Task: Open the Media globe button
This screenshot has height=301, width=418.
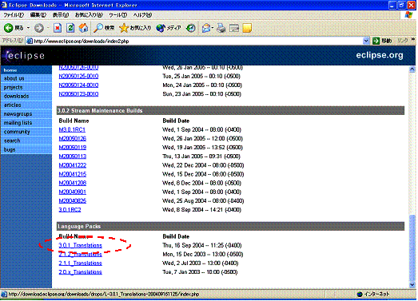Action: click(169, 28)
